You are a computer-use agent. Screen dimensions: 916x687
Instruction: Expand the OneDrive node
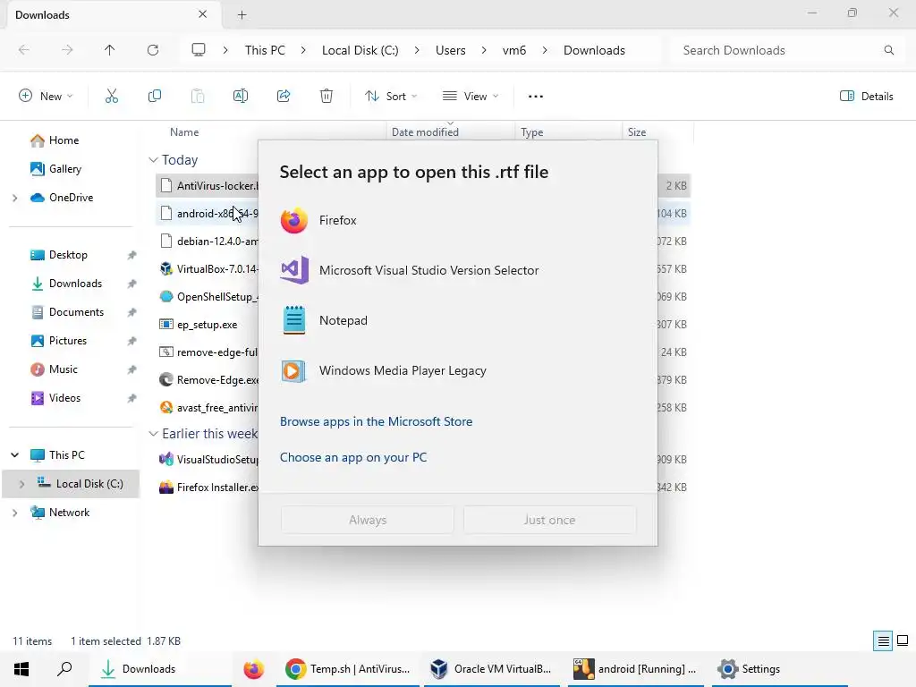(14, 198)
